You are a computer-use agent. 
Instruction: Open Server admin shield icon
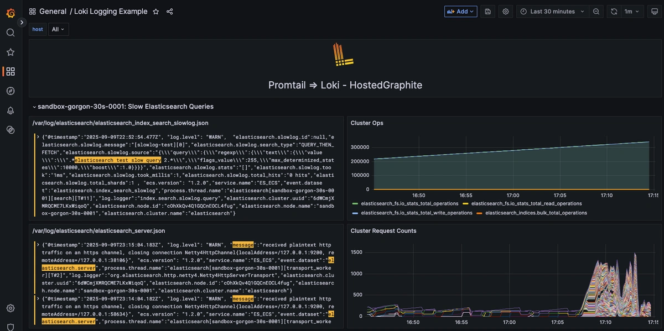click(11, 327)
